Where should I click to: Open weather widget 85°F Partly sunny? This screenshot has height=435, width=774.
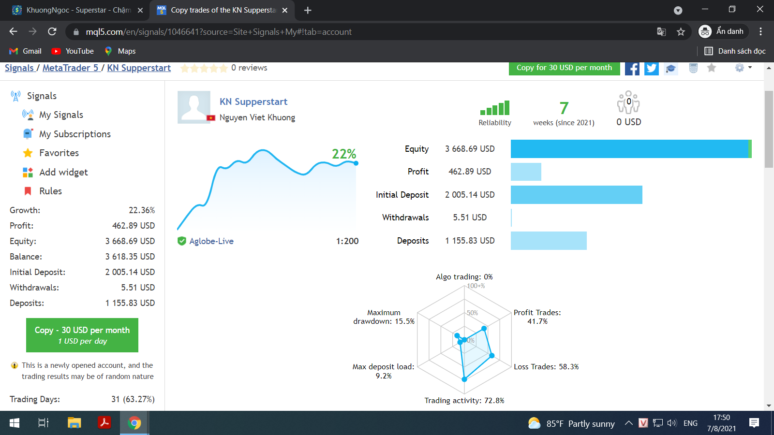click(571, 423)
